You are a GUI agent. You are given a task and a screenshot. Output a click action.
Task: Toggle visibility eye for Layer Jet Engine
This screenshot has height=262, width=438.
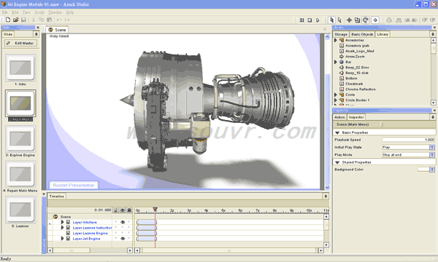tap(123, 239)
